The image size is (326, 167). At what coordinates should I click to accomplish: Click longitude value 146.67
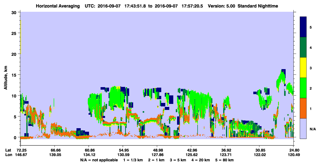click(x=21, y=155)
